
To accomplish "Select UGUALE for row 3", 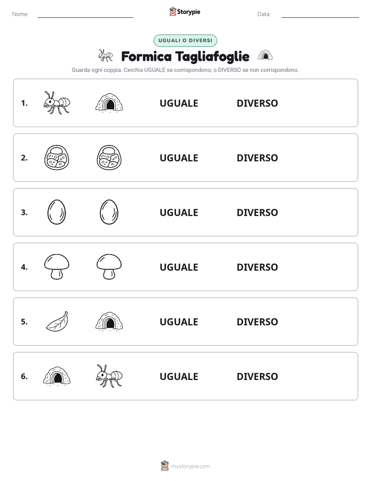I will tap(179, 212).
